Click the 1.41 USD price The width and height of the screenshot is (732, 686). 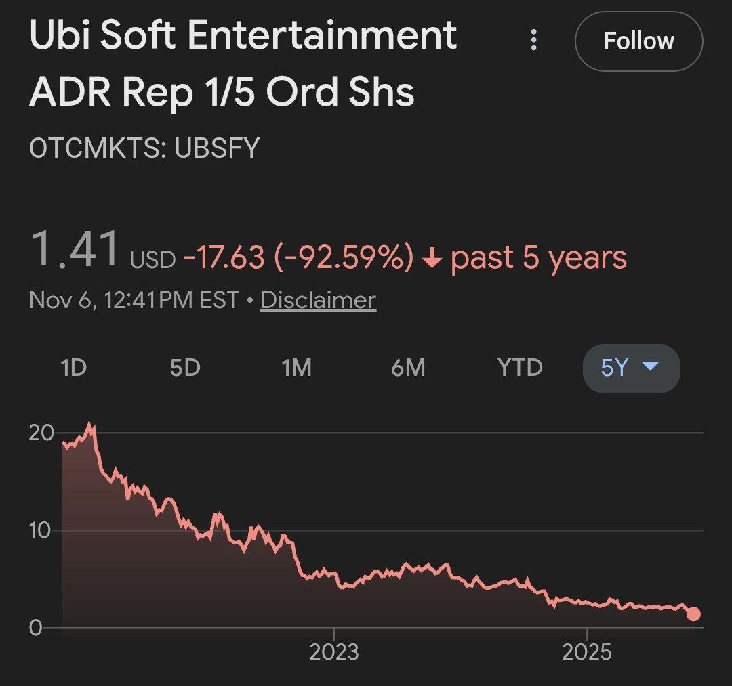75,251
